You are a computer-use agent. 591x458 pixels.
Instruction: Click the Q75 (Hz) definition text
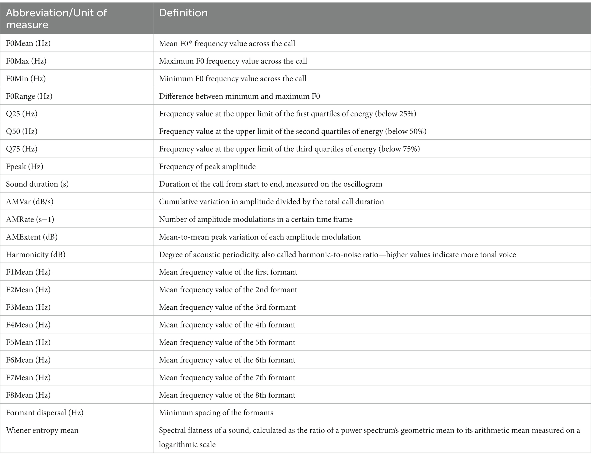pyautogui.click(x=289, y=149)
